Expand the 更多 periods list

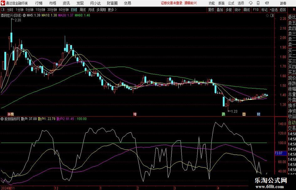click(x=112, y=10)
